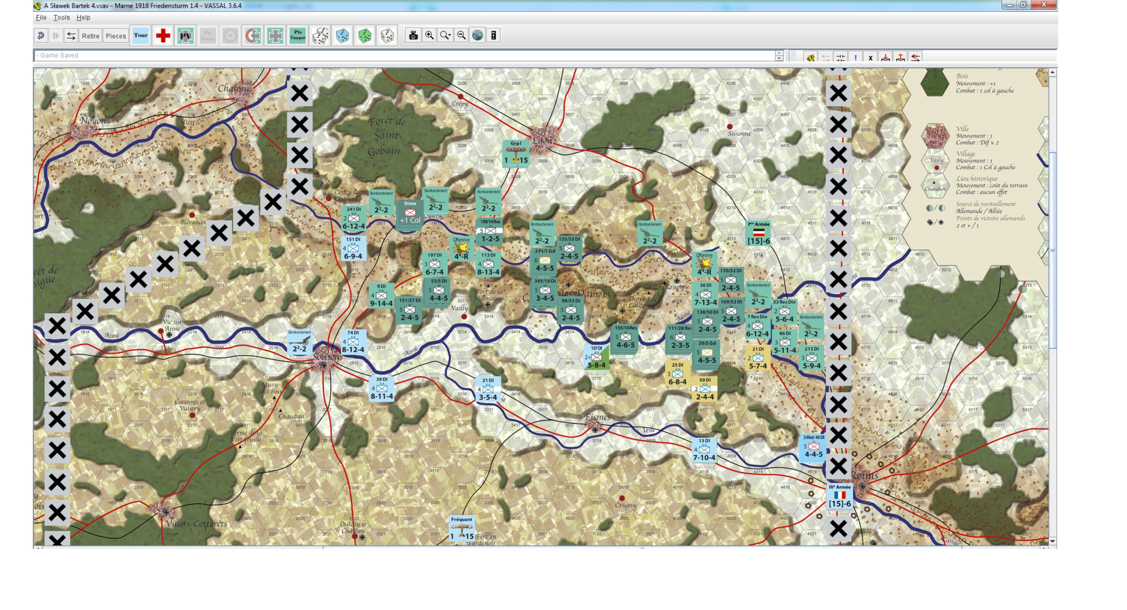
Task: Open the File menu
Action: pos(41,18)
